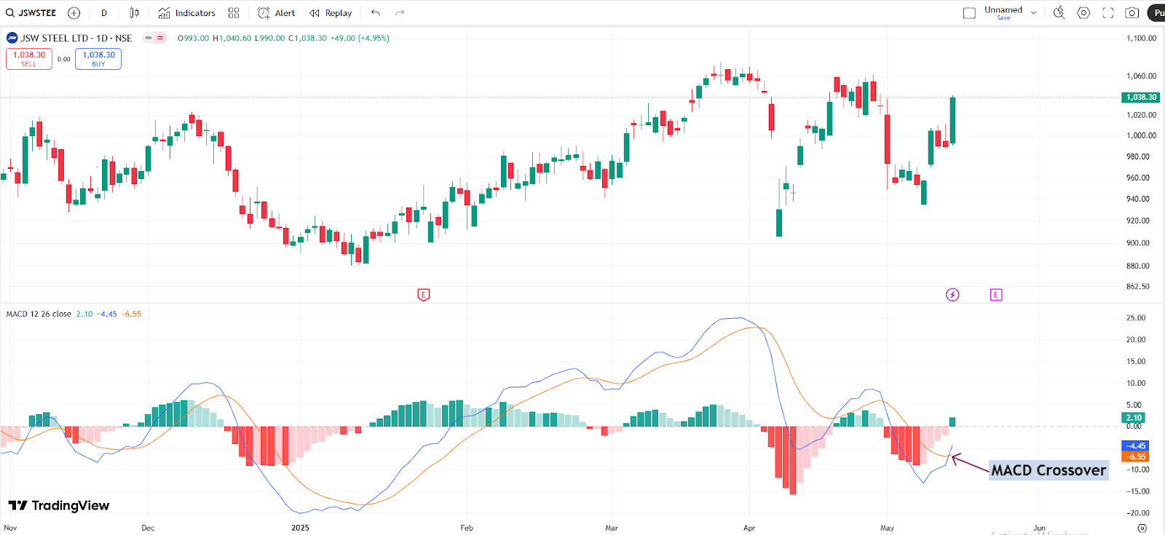Open symbol search for JSWSTEE
The image size is (1165, 535).
coord(31,13)
